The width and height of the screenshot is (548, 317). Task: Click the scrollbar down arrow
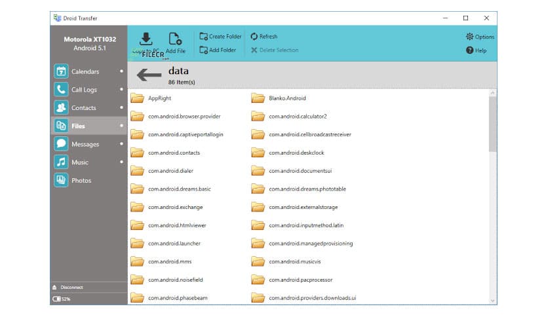[492, 301]
